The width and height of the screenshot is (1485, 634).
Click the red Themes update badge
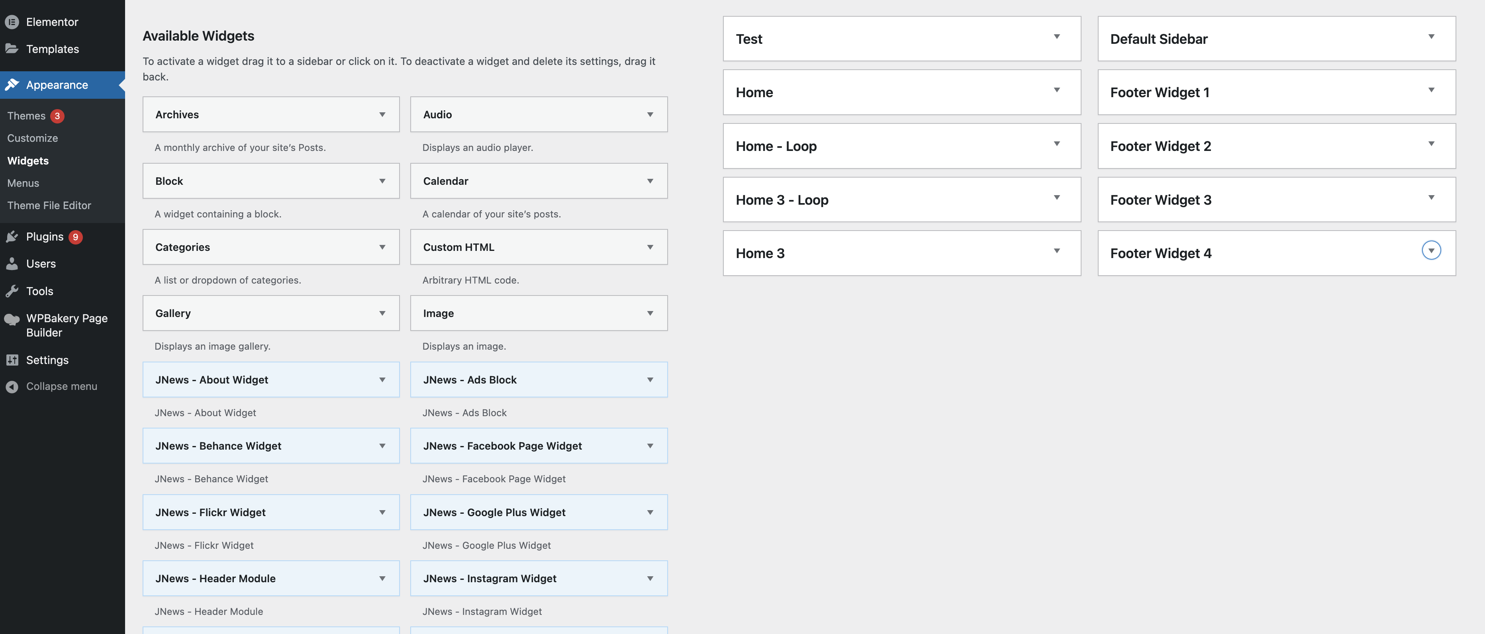point(57,116)
